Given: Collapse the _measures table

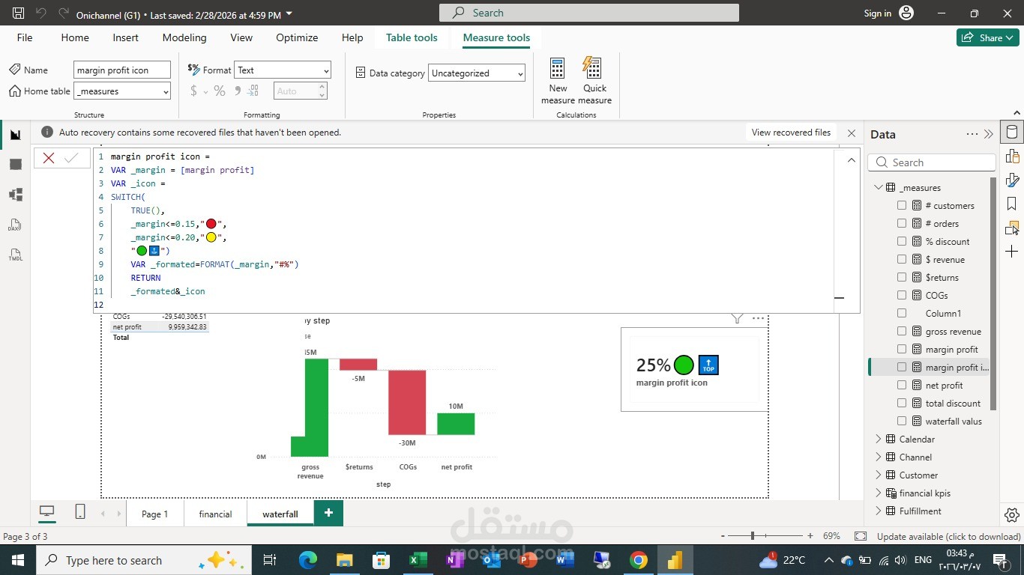Looking at the screenshot, I should (879, 188).
